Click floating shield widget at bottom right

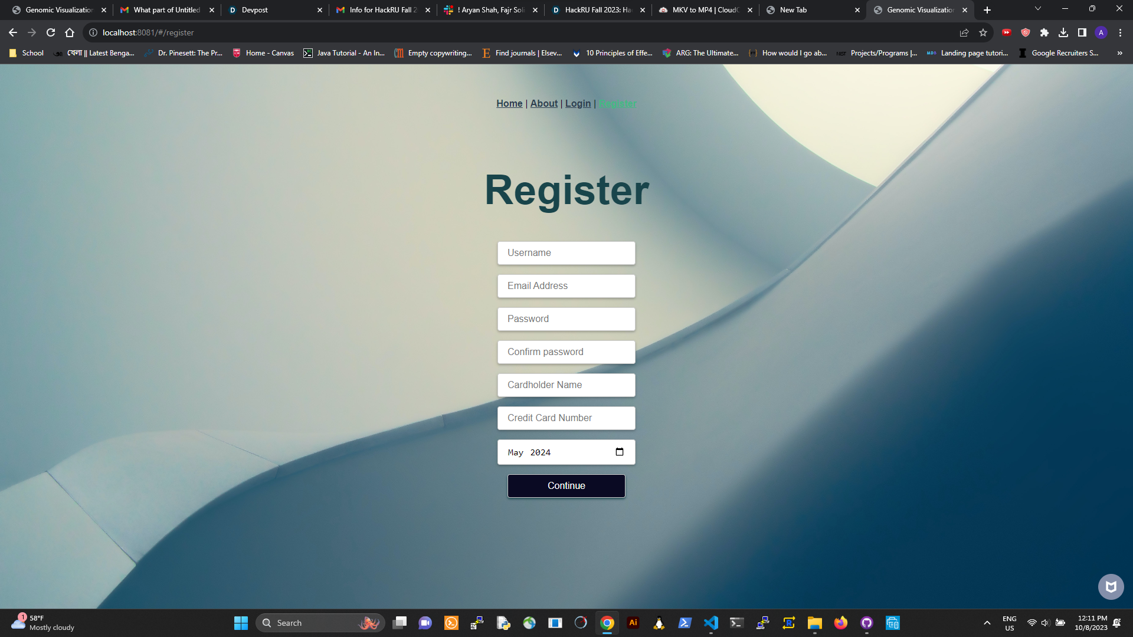tap(1111, 587)
